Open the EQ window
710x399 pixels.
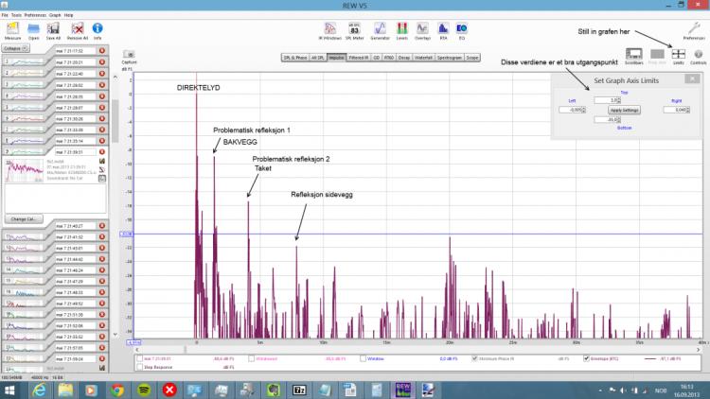coord(462,30)
